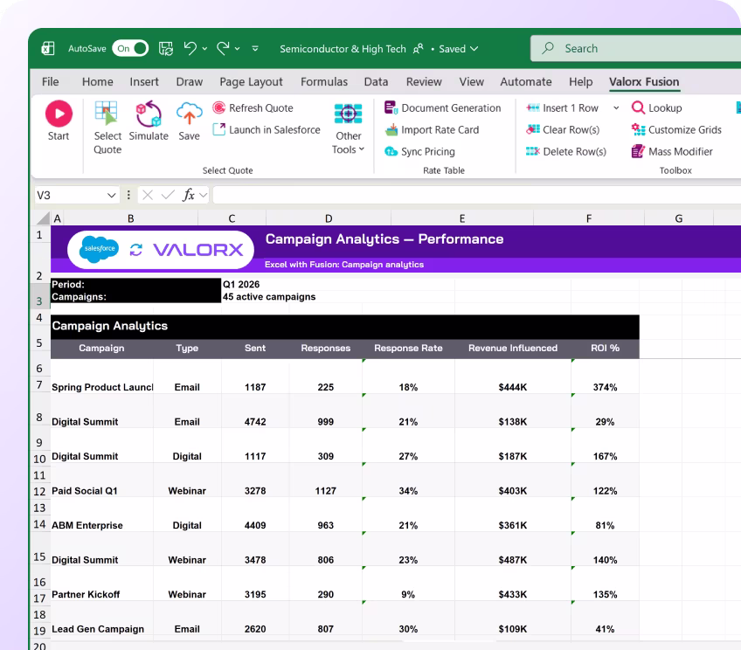
Task: Click Launch in Salesforce
Action: point(267,129)
